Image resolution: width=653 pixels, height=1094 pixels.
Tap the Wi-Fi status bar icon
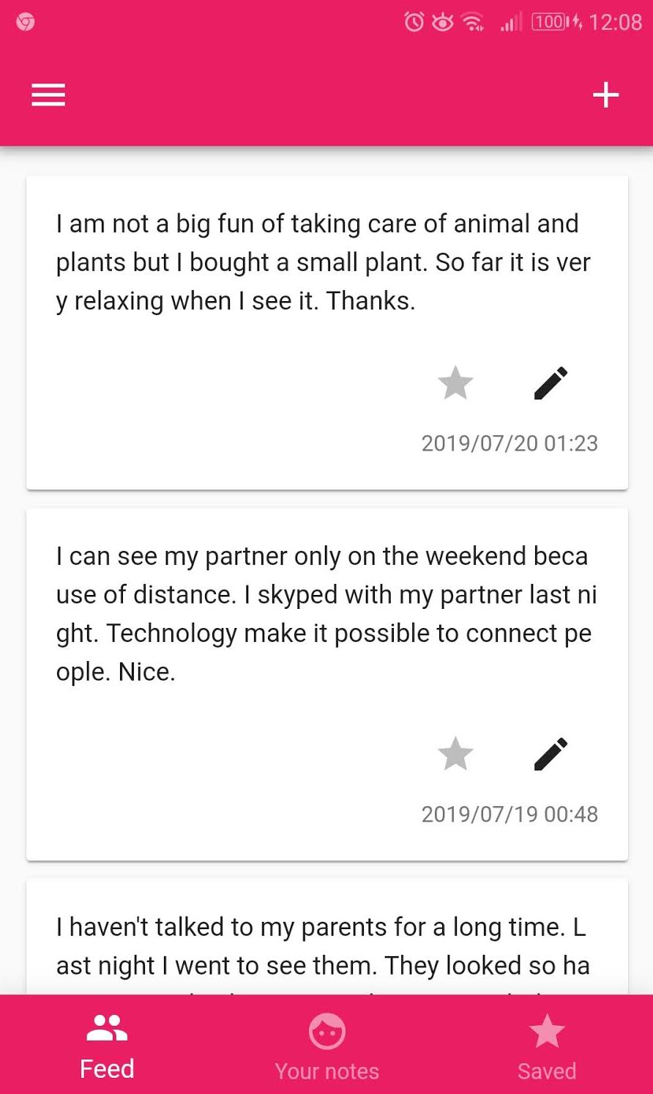pos(474,22)
